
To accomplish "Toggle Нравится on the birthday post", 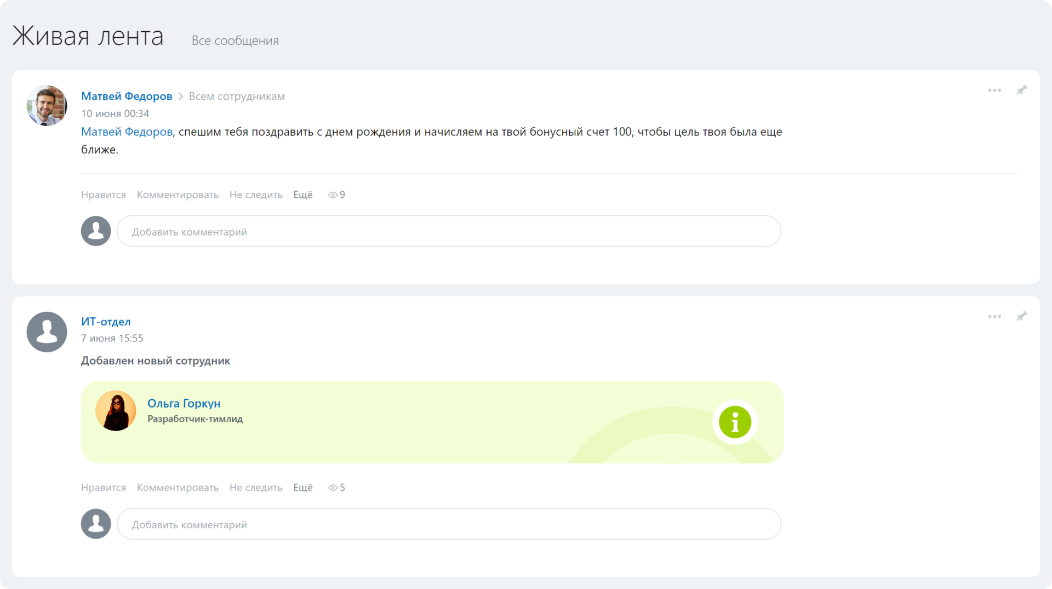I will 104,195.
